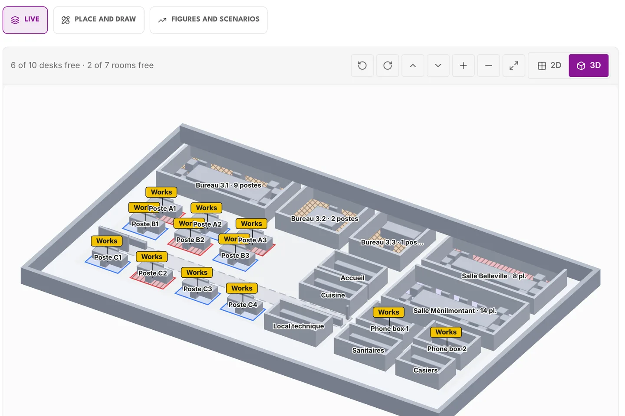
Task: Click the Accueil area label
Action: click(x=352, y=278)
